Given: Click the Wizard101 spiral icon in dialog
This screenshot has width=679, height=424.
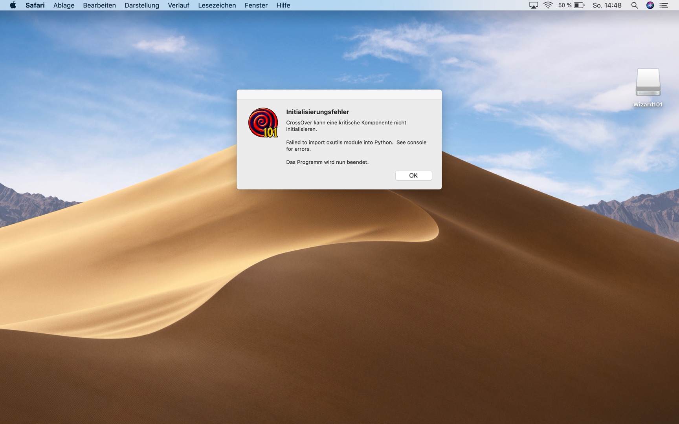Looking at the screenshot, I should 263,123.
